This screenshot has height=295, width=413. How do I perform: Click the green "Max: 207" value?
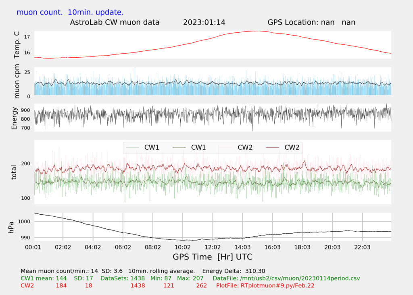tap(190, 278)
